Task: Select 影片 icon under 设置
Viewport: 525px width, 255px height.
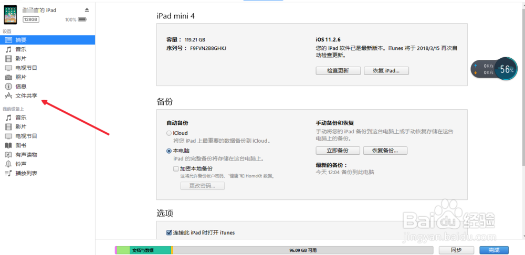Action: pyautogui.click(x=9, y=59)
